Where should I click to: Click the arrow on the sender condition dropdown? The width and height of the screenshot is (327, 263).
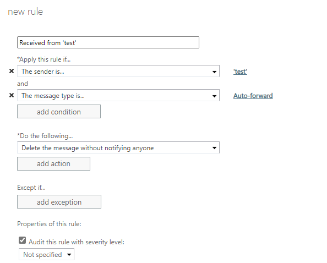(214, 72)
